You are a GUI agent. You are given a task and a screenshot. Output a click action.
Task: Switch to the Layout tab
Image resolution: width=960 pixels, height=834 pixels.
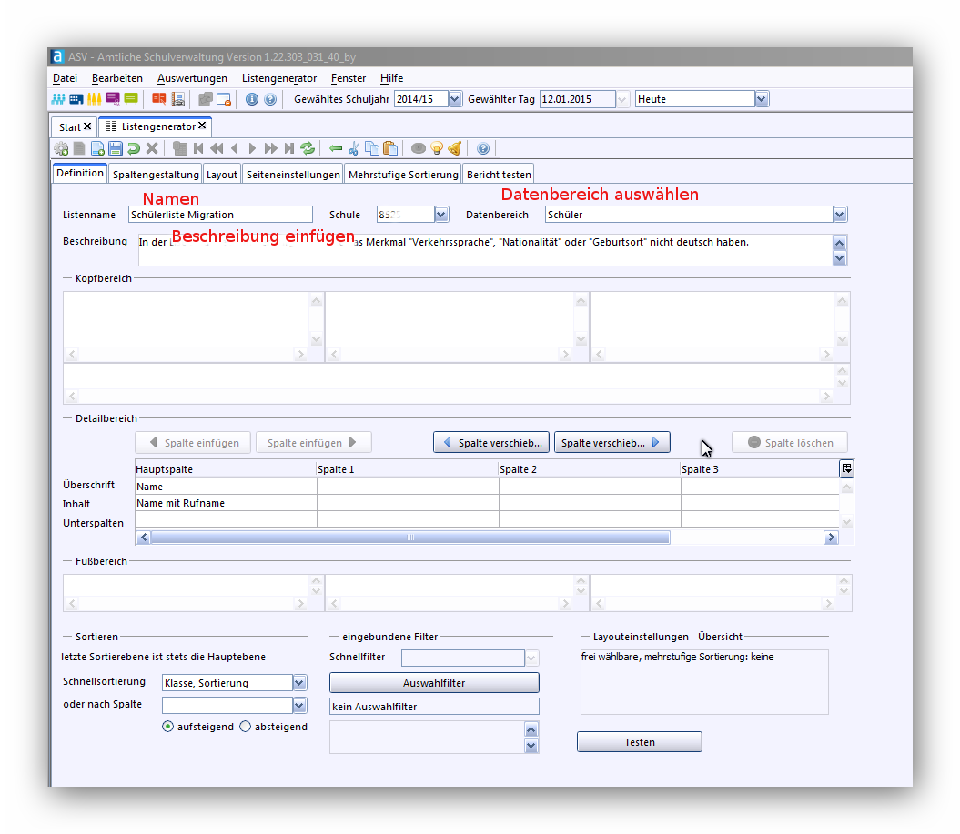(x=222, y=175)
